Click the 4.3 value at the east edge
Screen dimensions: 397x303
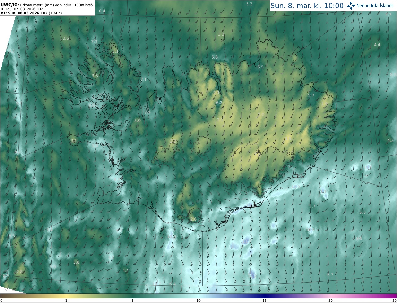point(390,140)
